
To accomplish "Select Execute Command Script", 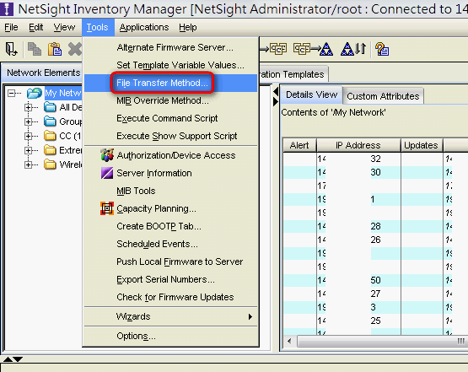I will [170, 118].
